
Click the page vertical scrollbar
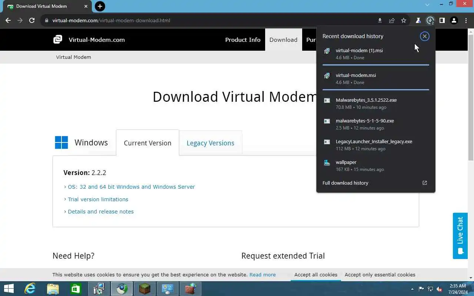tap(471, 98)
